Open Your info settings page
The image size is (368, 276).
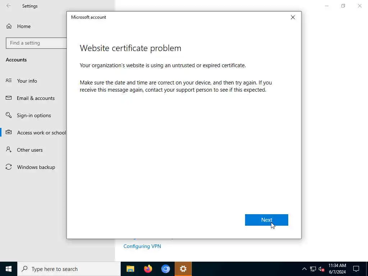pos(27,81)
